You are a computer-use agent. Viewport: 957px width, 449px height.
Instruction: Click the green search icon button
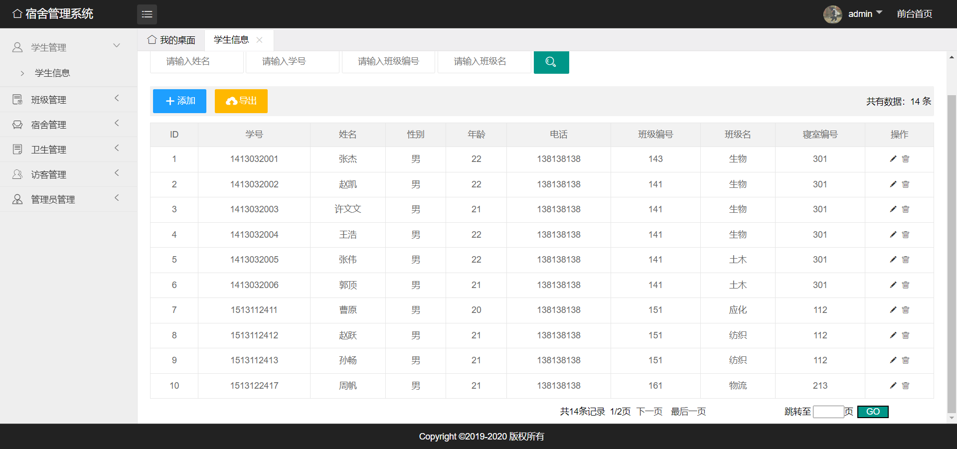pos(551,62)
